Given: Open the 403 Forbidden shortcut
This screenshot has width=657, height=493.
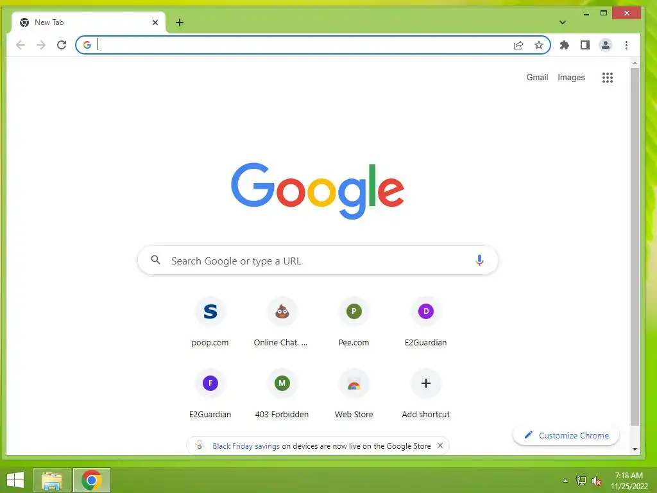Looking at the screenshot, I should 282,394.
